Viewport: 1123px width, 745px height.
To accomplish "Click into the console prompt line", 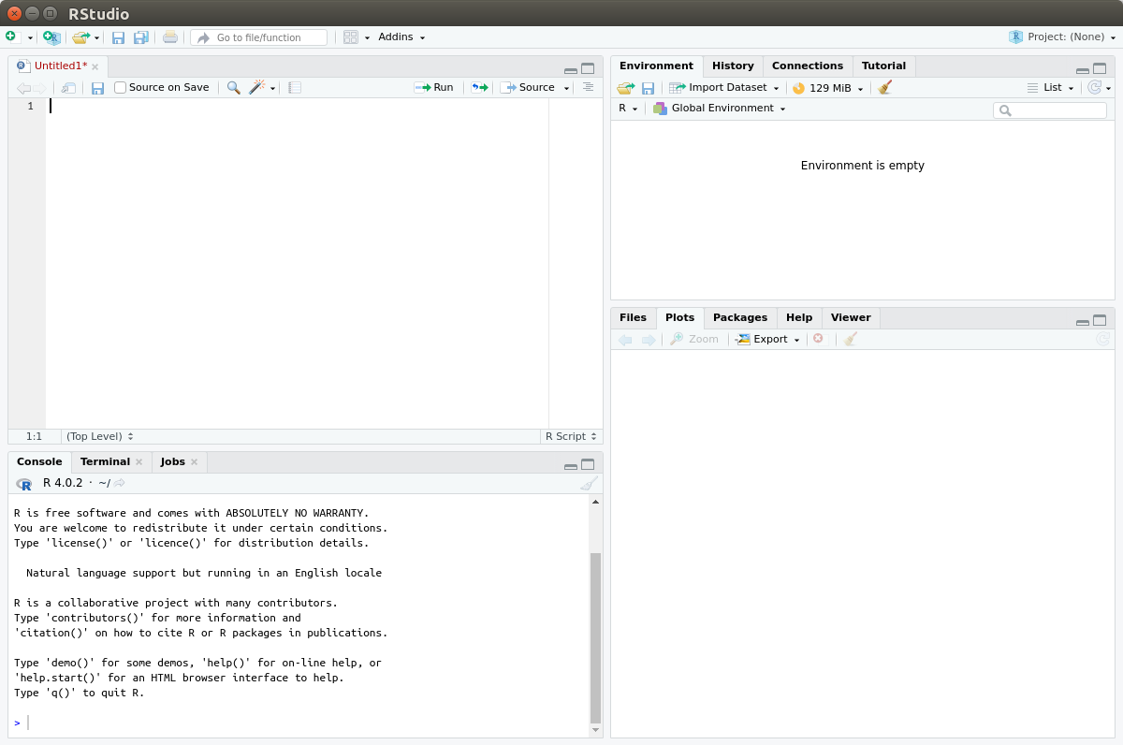I will (x=299, y=723).
